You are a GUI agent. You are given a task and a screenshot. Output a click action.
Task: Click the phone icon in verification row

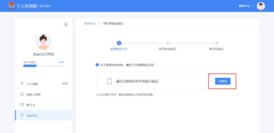pos(110,81)
